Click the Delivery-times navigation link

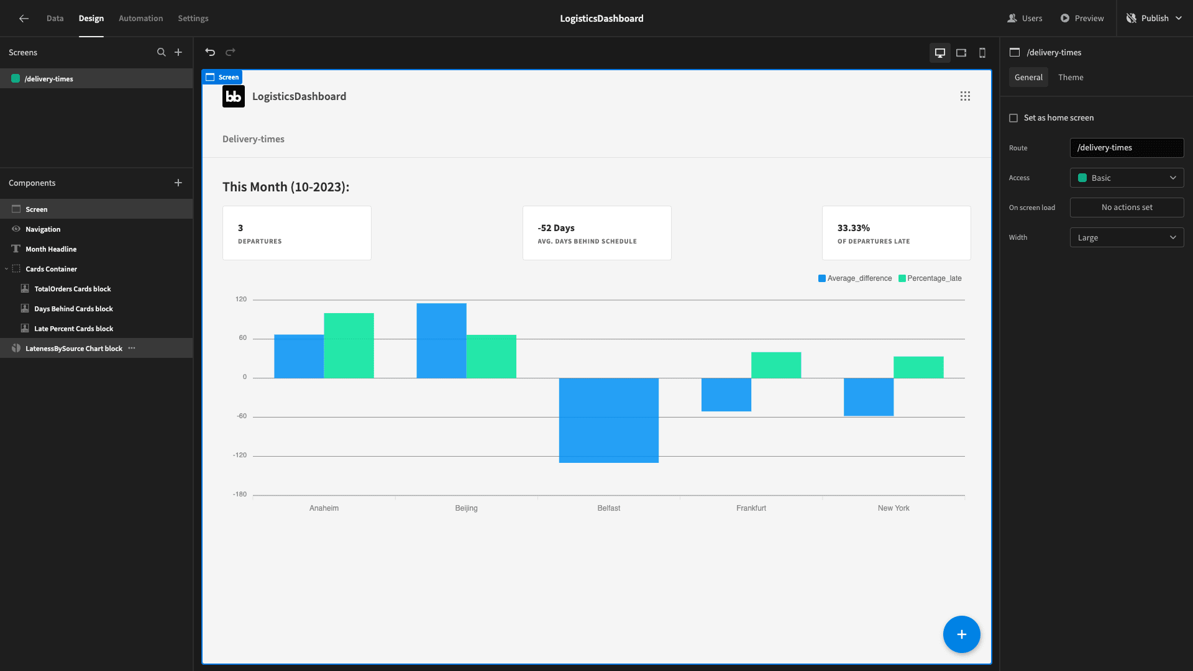[x=254, y=139]
